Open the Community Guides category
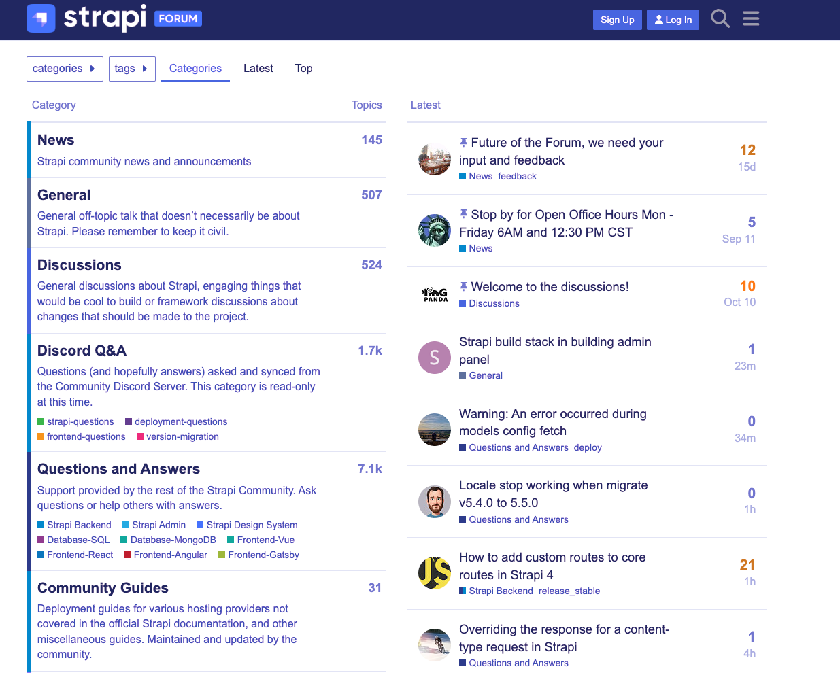 [x=103, y=588]
